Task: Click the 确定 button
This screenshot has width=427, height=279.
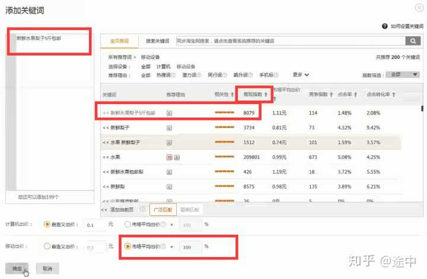Action: coord(18,268)
